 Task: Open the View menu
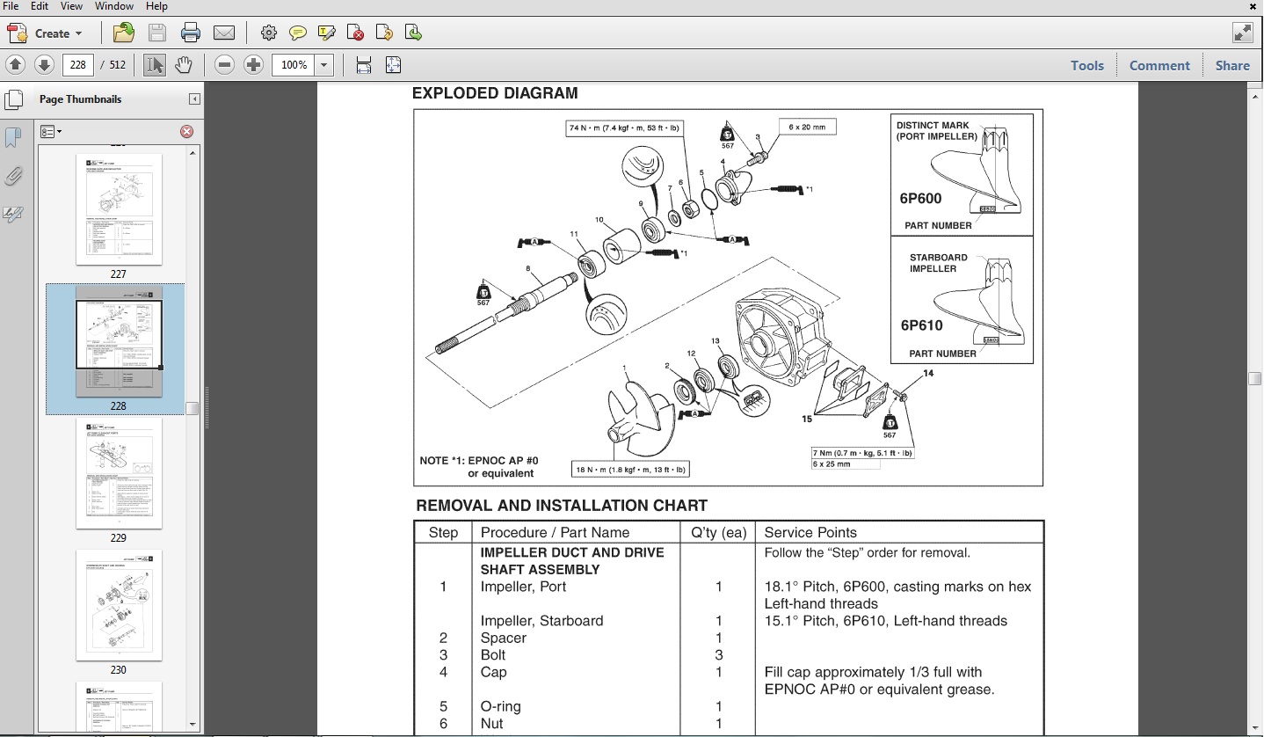point(70,6)
